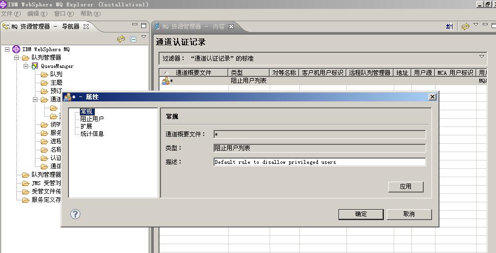496x253 pixels.
Task: Sort by the 对等名称 column header
Action: coord(284,72)
